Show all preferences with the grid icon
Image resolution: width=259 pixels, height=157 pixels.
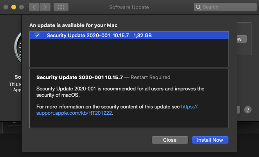[x=61, y=7]
